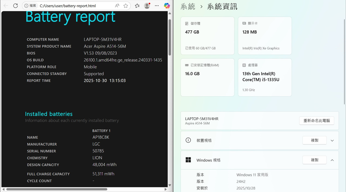
Task: Click battery name AP18C8K
Action: 101,137
